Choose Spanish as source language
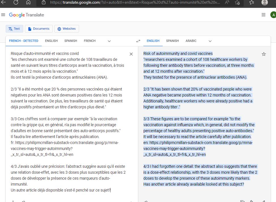This screenshot has height=202, width=276. coord(71,41)
